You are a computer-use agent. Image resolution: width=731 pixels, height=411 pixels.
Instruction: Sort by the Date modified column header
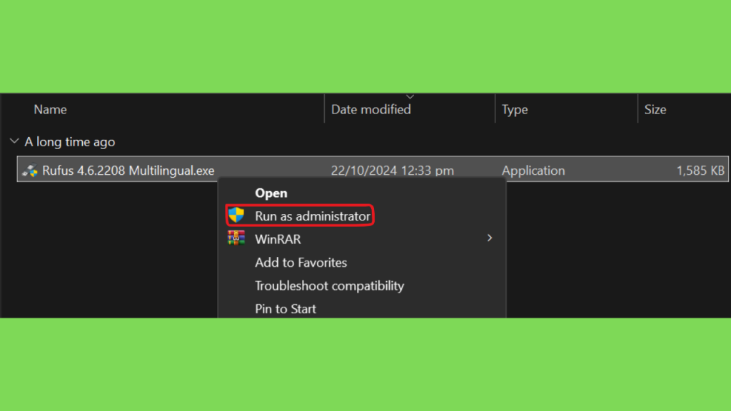[x=370, y=109]
